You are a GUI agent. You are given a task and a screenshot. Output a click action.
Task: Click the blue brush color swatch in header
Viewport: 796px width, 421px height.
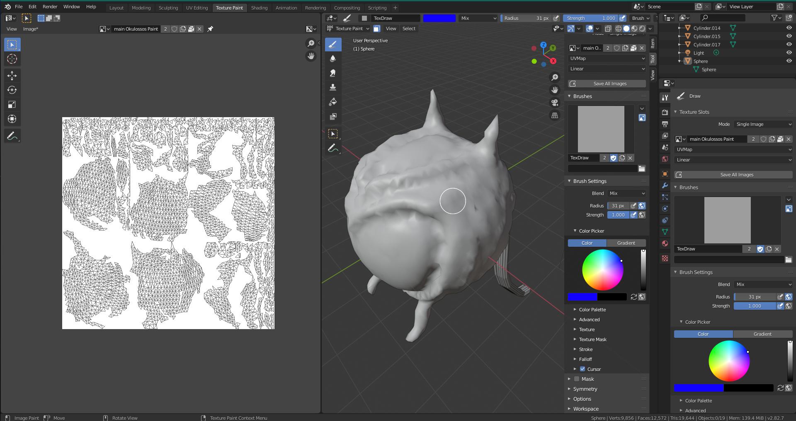click(x=439, y=18)
